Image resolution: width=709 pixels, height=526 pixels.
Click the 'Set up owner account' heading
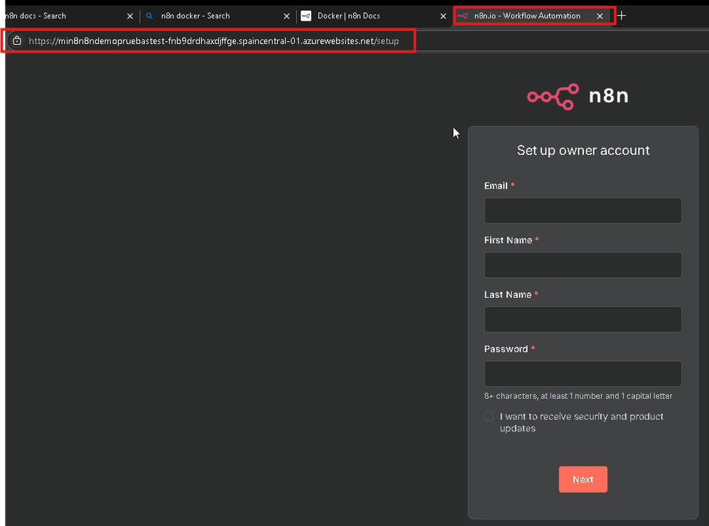coord(583,150)
